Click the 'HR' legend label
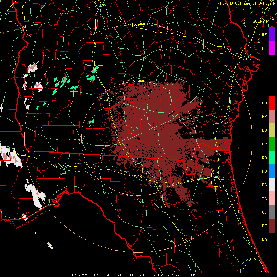Viewport: 277px width, 277px height. pyautogui.click(x=264, y=144)
